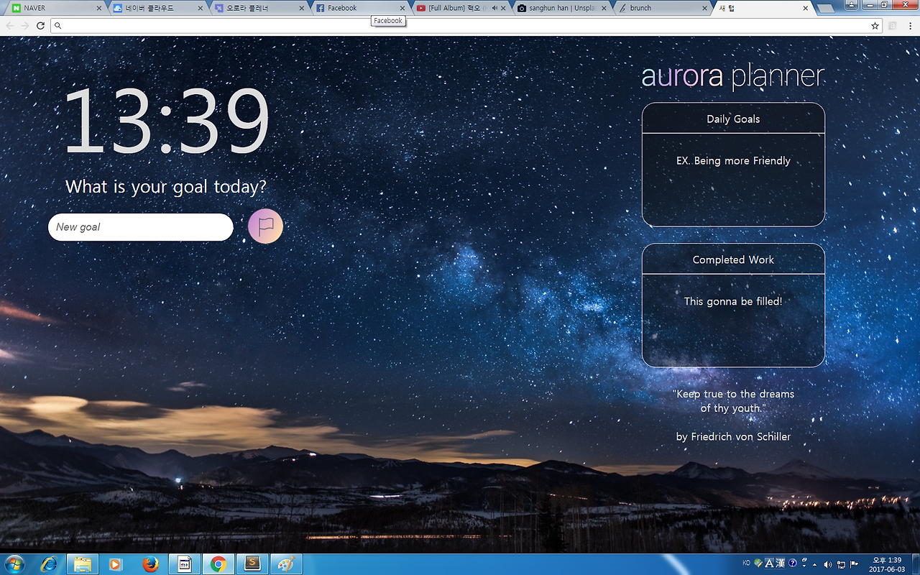Image resolution: width=920 pixels, height=575 pixels.
Task: Click the flag button to add goal
Action: coord(265,226)
